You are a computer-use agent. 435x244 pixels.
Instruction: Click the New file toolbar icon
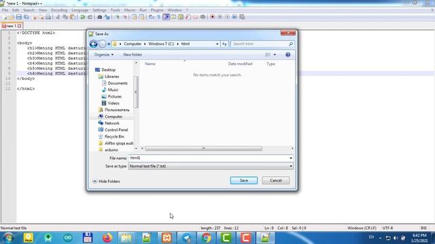pyautogui.click(x=4, y=17)
